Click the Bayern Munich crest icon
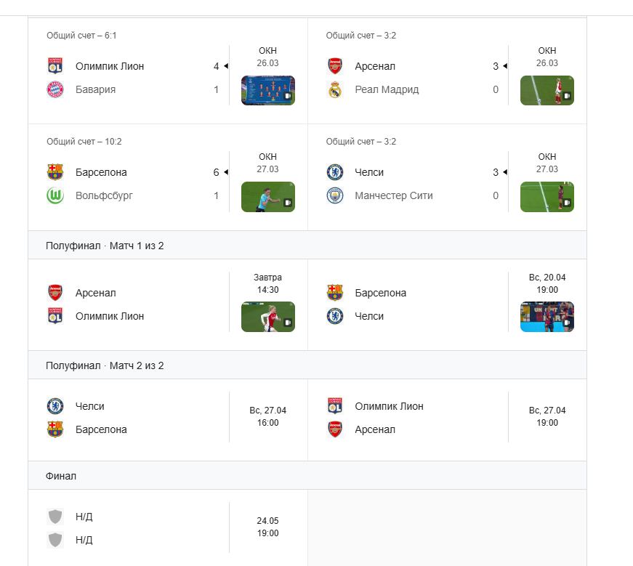Screen dimensions: 633x566 pos(55,89)
